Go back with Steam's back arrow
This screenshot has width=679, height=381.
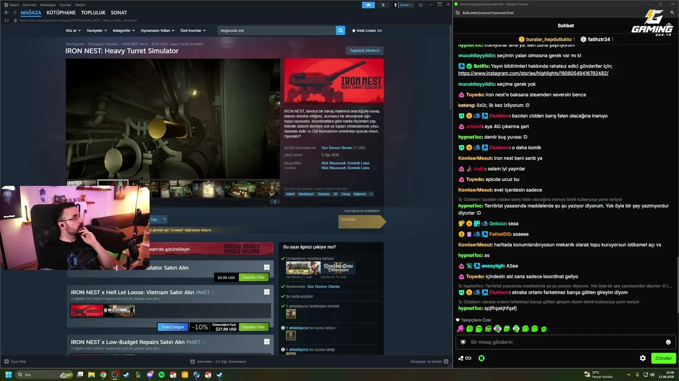pos(6,13)
